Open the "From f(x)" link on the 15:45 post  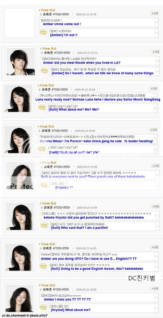48,10
